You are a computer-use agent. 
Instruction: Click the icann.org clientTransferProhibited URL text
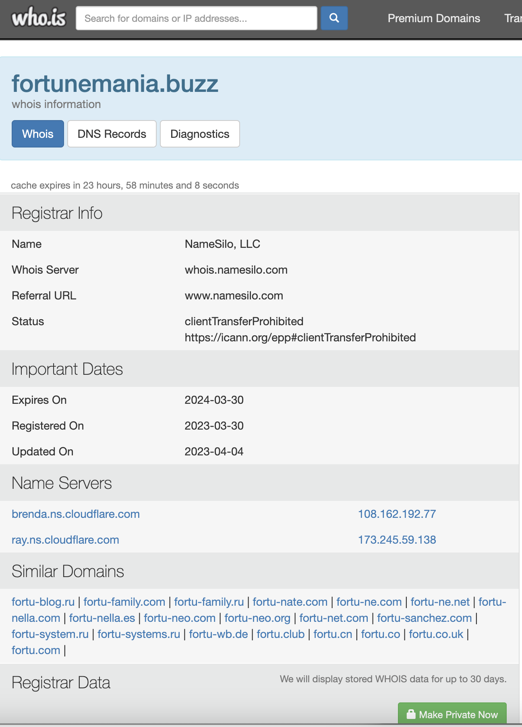pos(300,338)
